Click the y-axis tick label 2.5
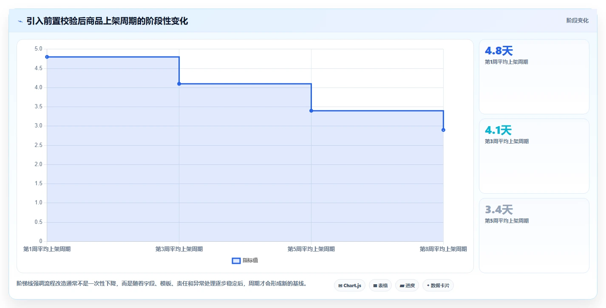Viewport: 606px width, 308px height. click(x=38, y=145)
